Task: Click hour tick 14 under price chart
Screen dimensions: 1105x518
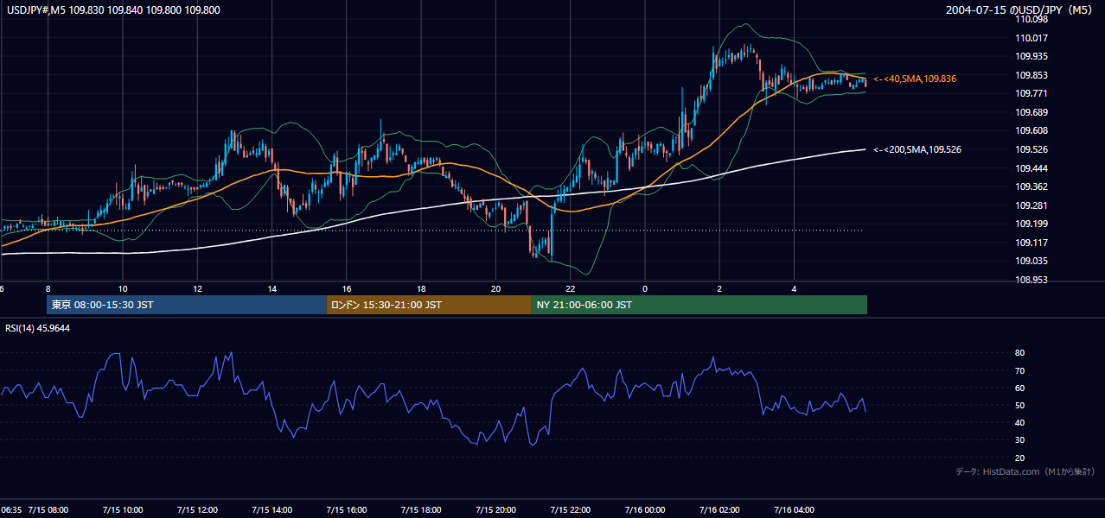Action: point(272,288)
